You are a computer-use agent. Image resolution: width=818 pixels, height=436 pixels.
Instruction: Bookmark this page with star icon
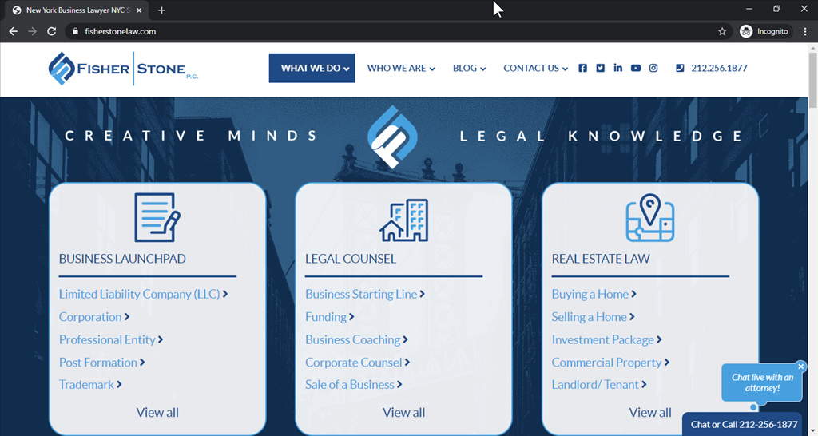[x=722, y=31]
